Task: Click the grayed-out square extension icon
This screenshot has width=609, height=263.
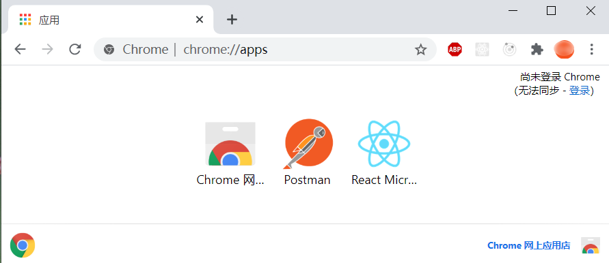Action: (x=482, y=50)
